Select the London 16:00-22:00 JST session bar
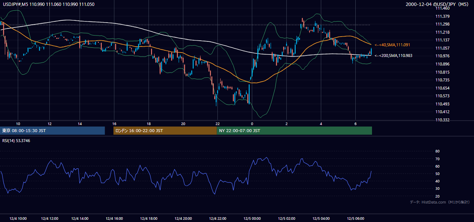Screen dimensions: 474x222 click(x=165, y=131)
